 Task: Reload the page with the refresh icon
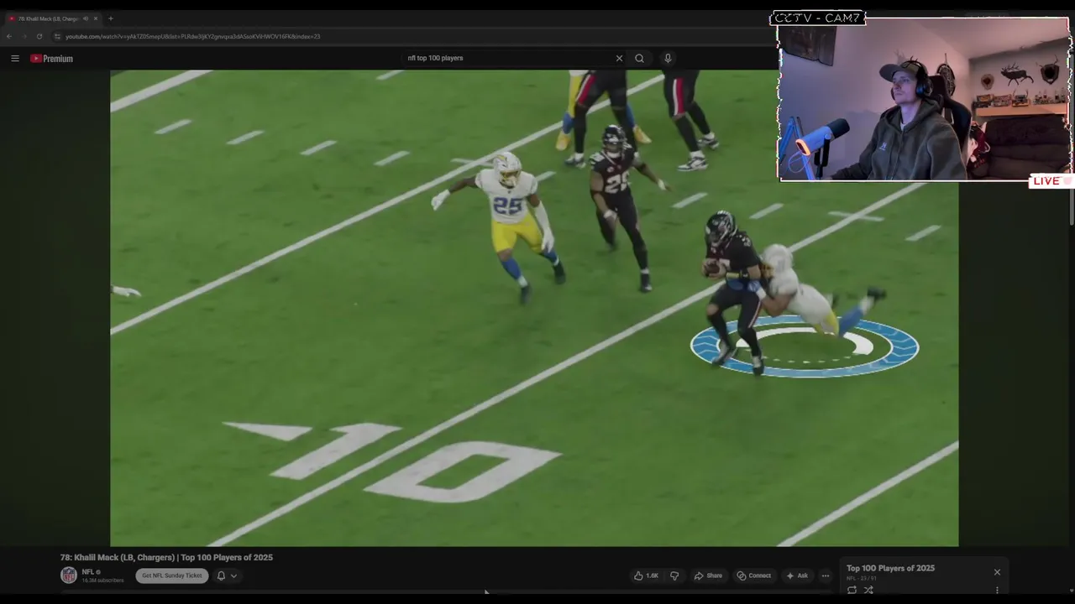(x=39, y=36)
